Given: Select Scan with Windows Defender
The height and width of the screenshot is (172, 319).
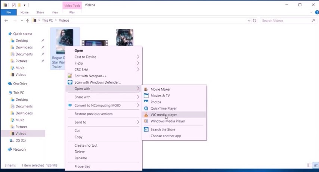Looking at the screenshot, I should click(x=103, y=82).
